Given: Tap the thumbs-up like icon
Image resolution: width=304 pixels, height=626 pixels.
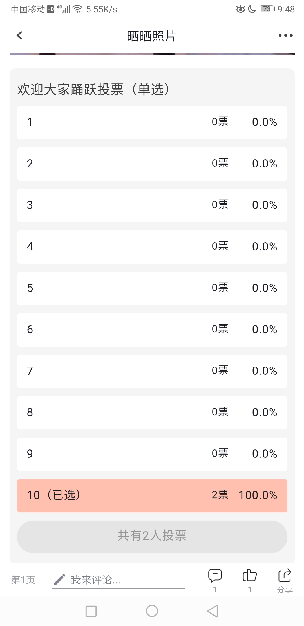Looking at the screenshot, I should (250, 576).
